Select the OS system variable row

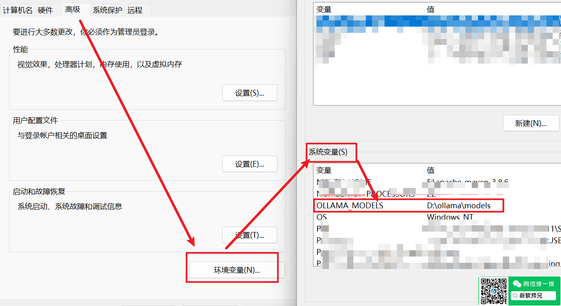coord(322,217)
